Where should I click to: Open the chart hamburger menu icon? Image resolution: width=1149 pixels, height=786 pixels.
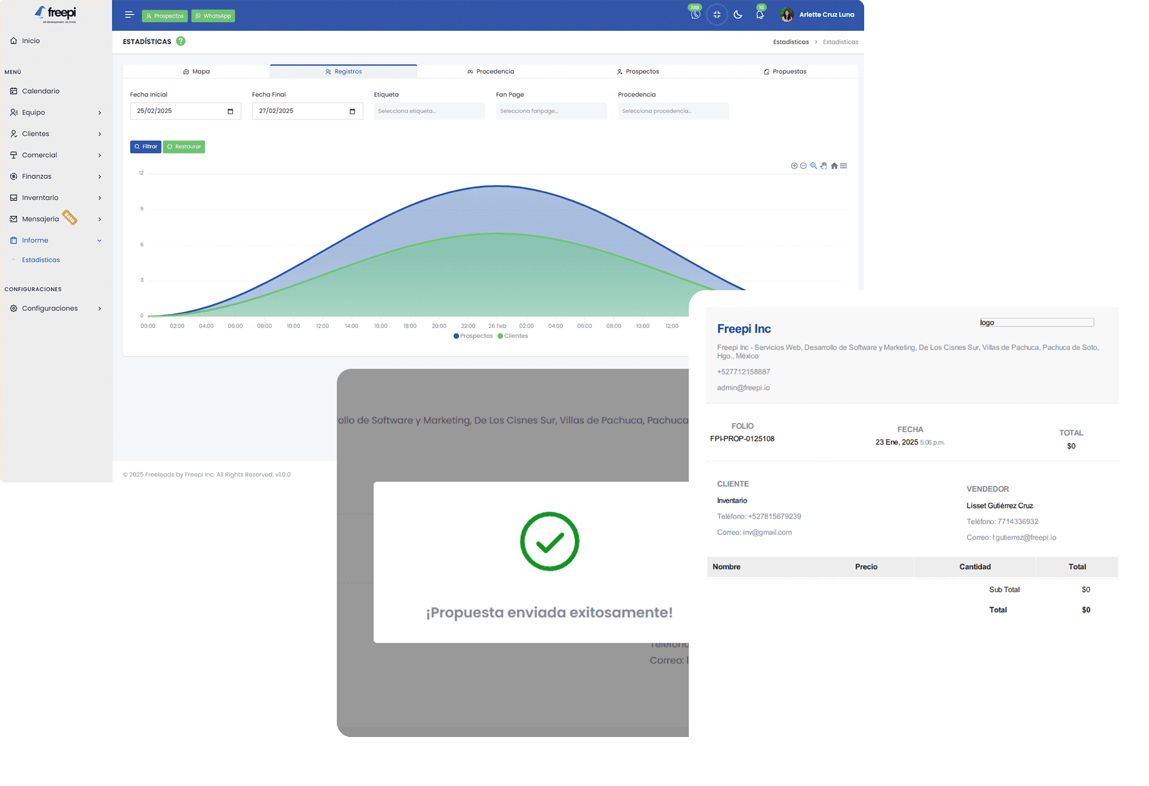[x=844, y=166]
